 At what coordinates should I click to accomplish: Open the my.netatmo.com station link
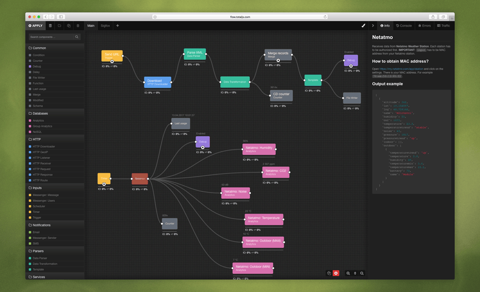tap(401, 69)
